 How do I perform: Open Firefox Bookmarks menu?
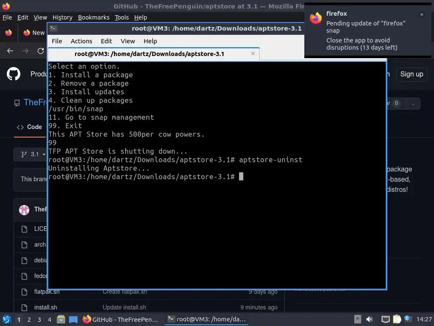click(94, 17)
